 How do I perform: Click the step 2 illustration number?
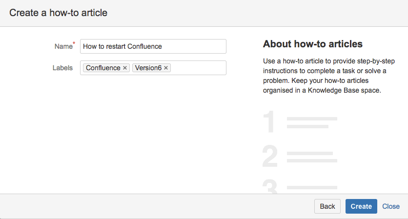pos(270,157)
